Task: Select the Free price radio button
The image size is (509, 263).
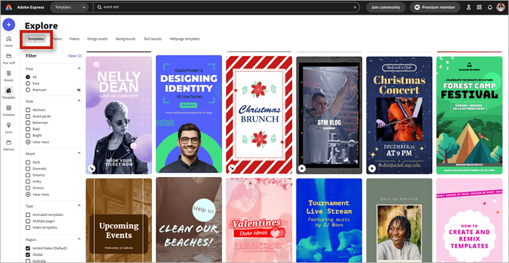Action: pyautogui.click(x=28, y=83)
